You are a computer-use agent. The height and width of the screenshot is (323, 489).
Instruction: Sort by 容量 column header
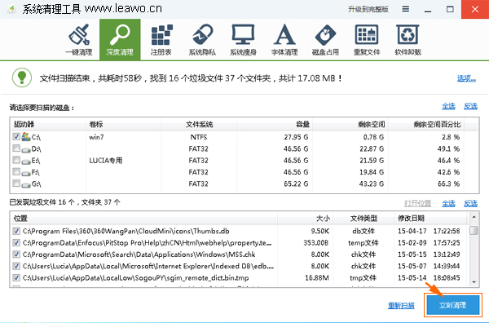tap(275, 124)
